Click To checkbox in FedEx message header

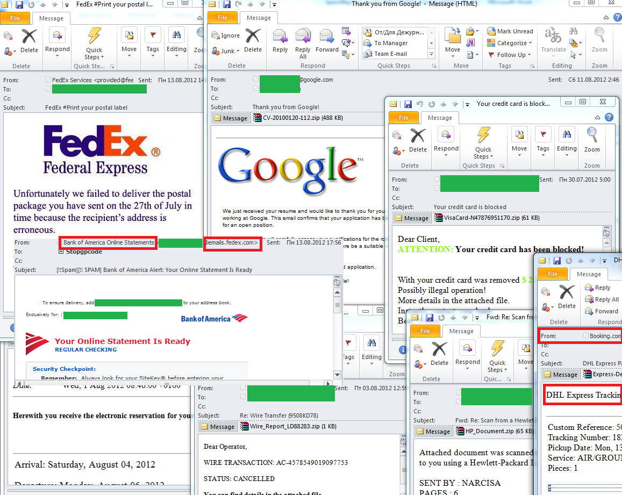(48, 89)
